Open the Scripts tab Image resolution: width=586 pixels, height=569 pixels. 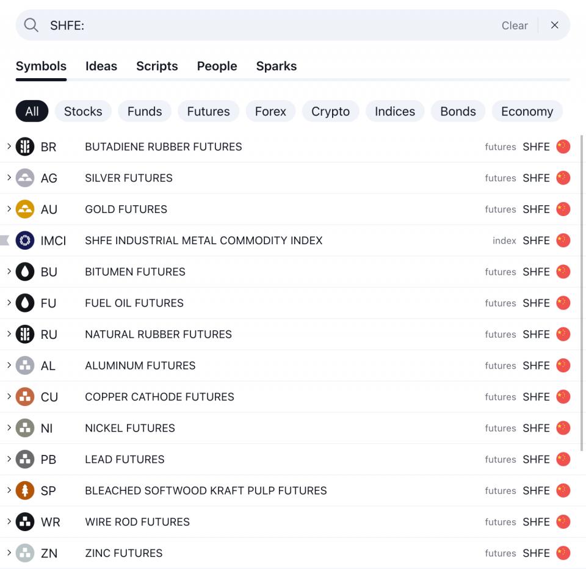(x=157, y=66)
